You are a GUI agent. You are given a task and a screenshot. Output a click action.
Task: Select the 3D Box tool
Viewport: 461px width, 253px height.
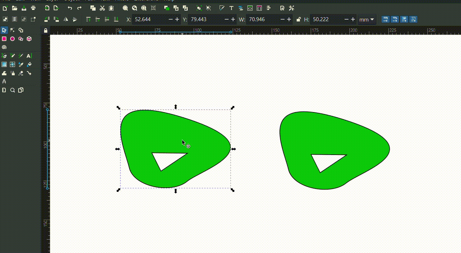tap(29, 39)
